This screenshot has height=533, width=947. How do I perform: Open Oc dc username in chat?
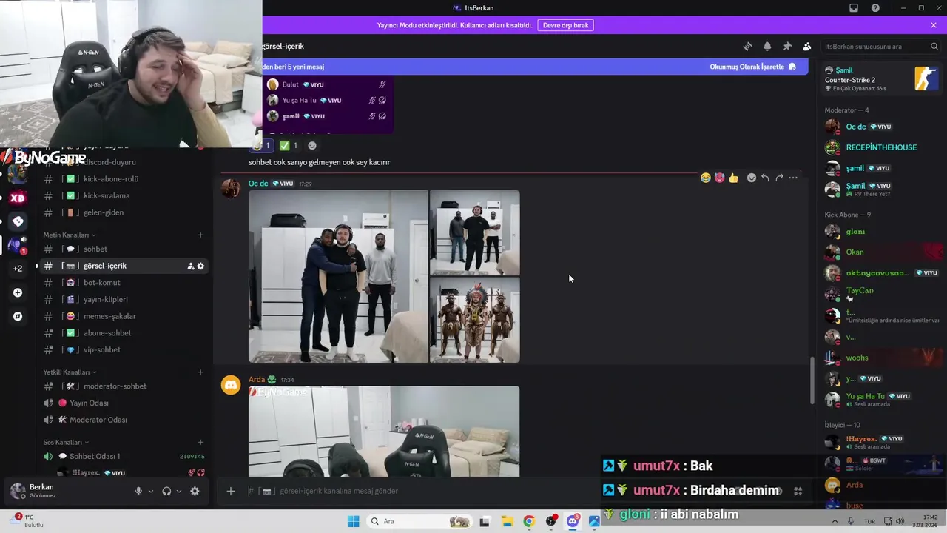[x=258, y=184]
